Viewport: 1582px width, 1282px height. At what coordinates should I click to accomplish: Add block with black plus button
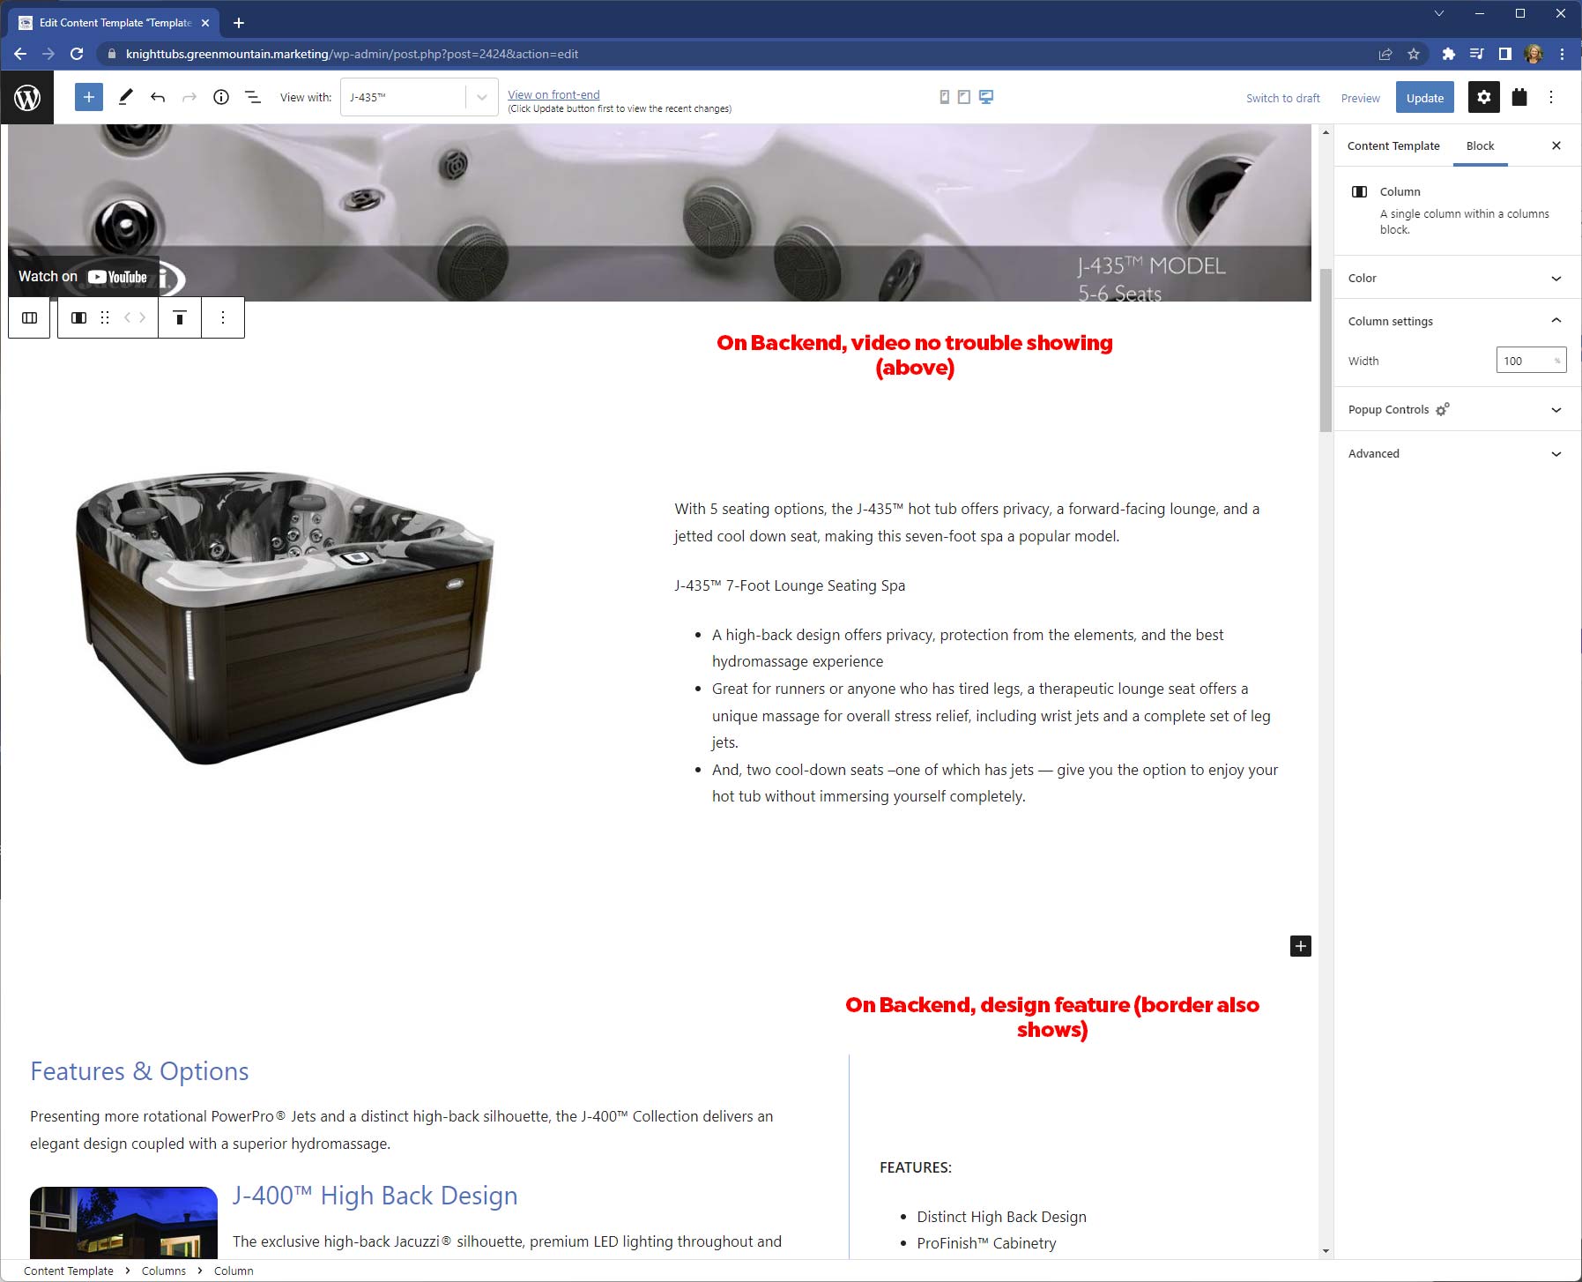pos(1301,946)
